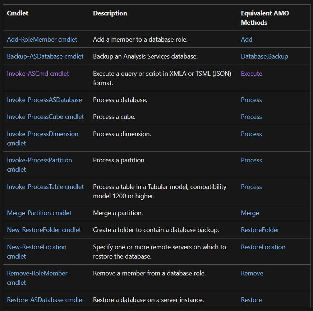
Task: Open the Invoke-ProcessASDatabase link
Action: coord(44,100)
